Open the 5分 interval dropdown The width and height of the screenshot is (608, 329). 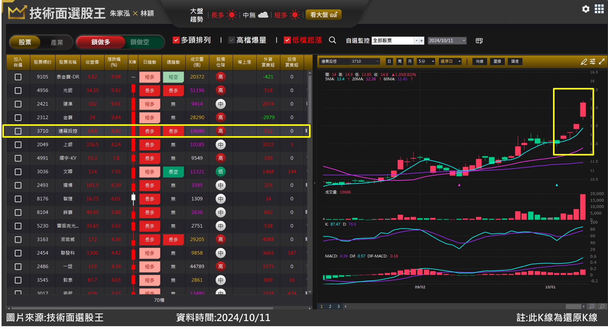pos(433,61)
